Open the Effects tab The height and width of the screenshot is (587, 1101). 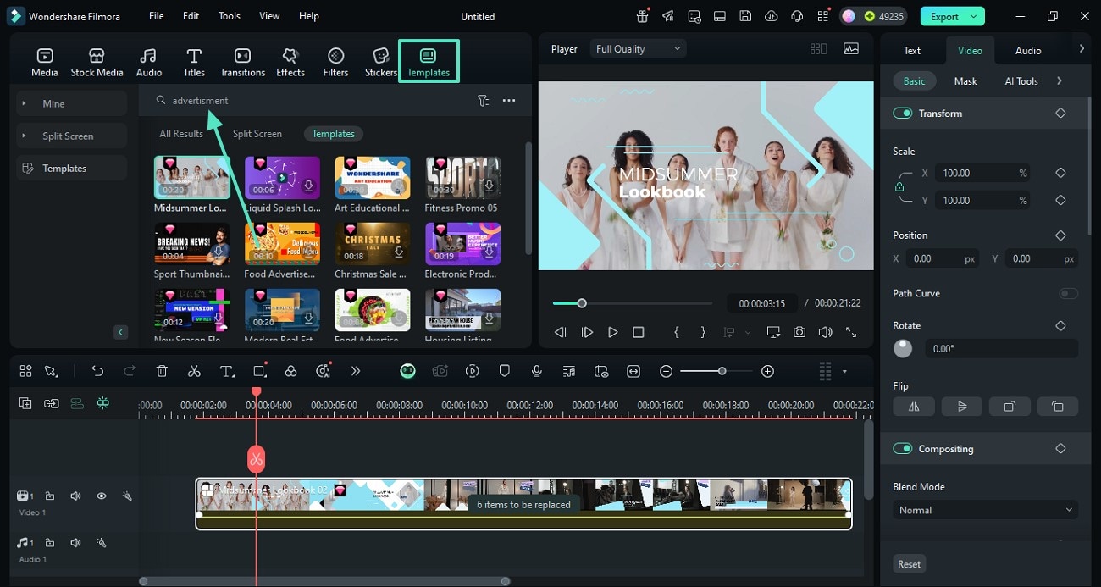[290, 62]
